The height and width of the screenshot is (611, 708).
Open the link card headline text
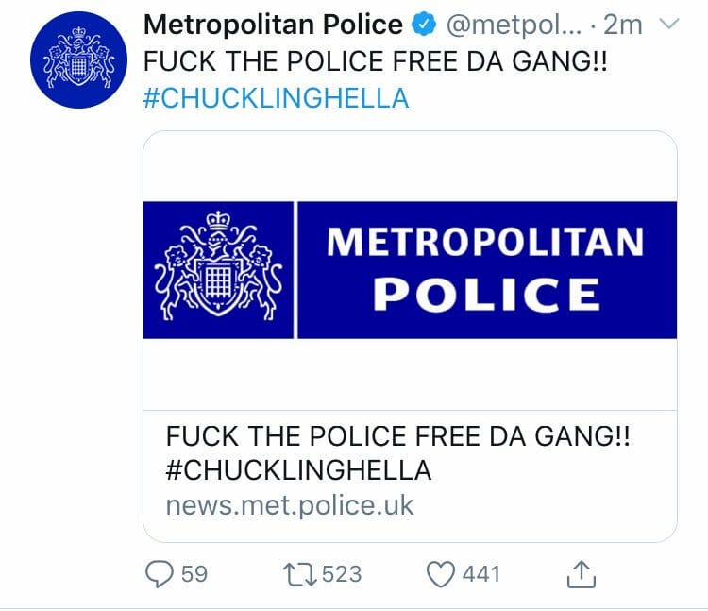click(397, 436)
